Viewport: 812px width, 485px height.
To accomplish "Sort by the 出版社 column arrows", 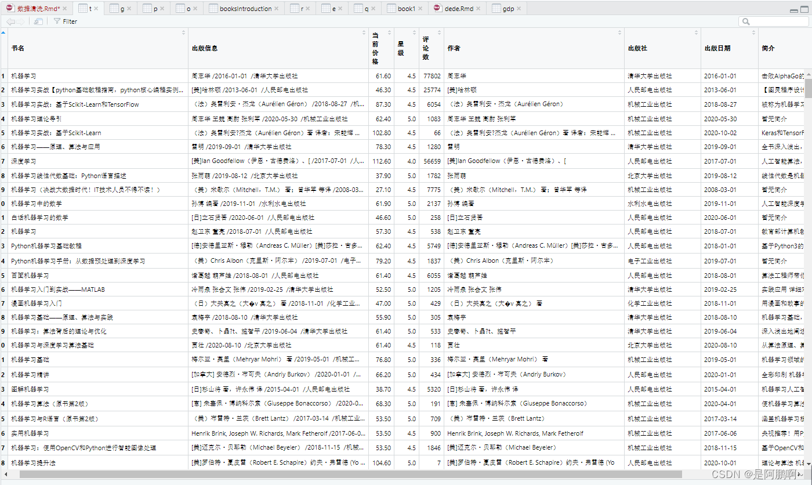I will 695,32.
